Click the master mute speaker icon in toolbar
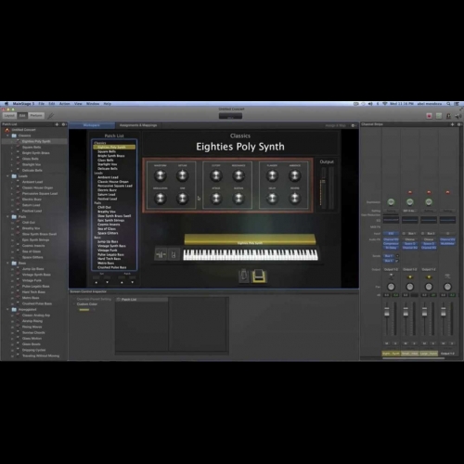This screenshot has width=464, height=464. 458,116
